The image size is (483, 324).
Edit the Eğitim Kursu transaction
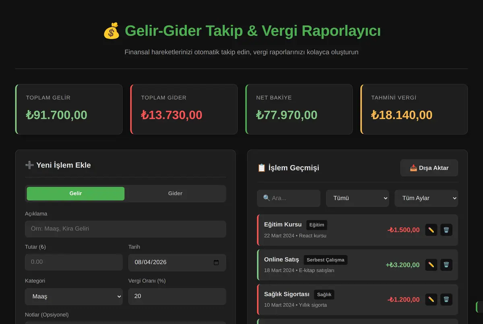click(431, 230)
